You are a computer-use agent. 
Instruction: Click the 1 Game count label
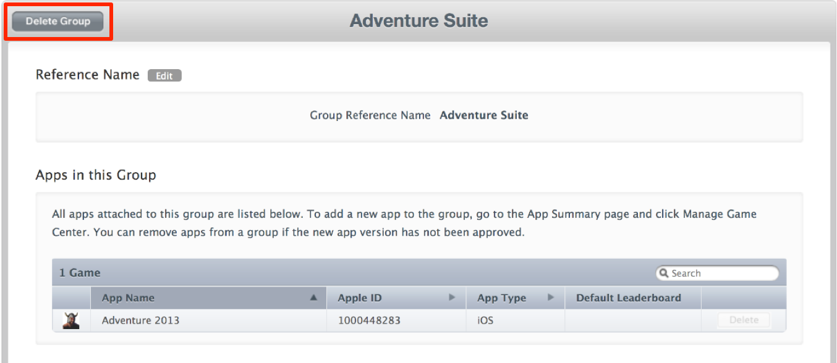pyautogui.click(x=80, y=273)
